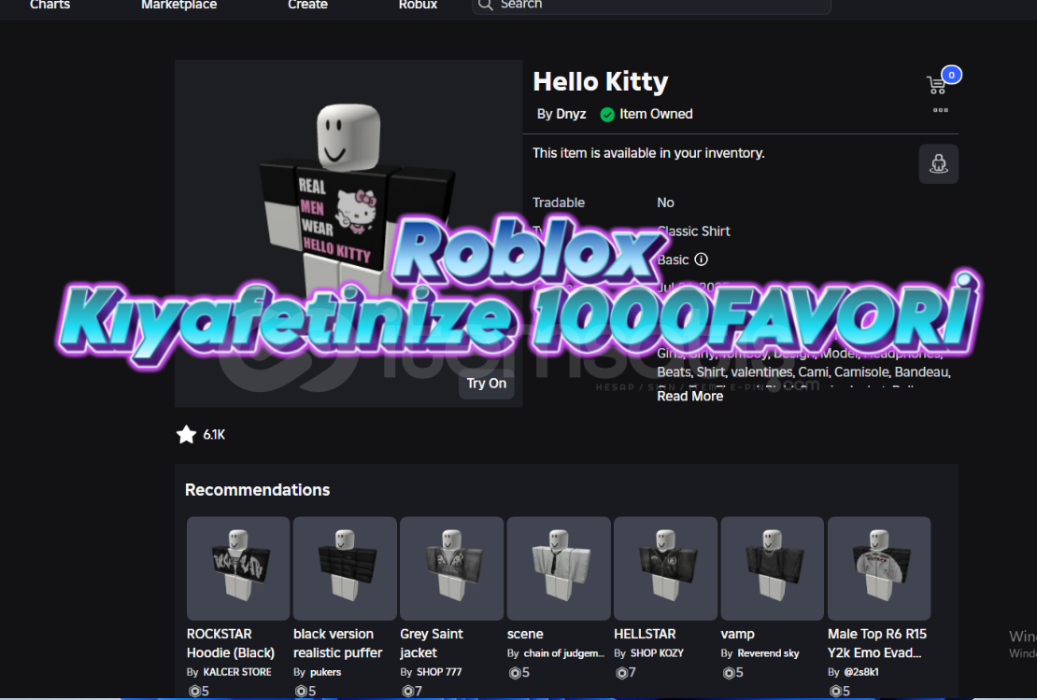Open the Charts tab
Viewport: 1037px width, 700px height.
point(50,5)
